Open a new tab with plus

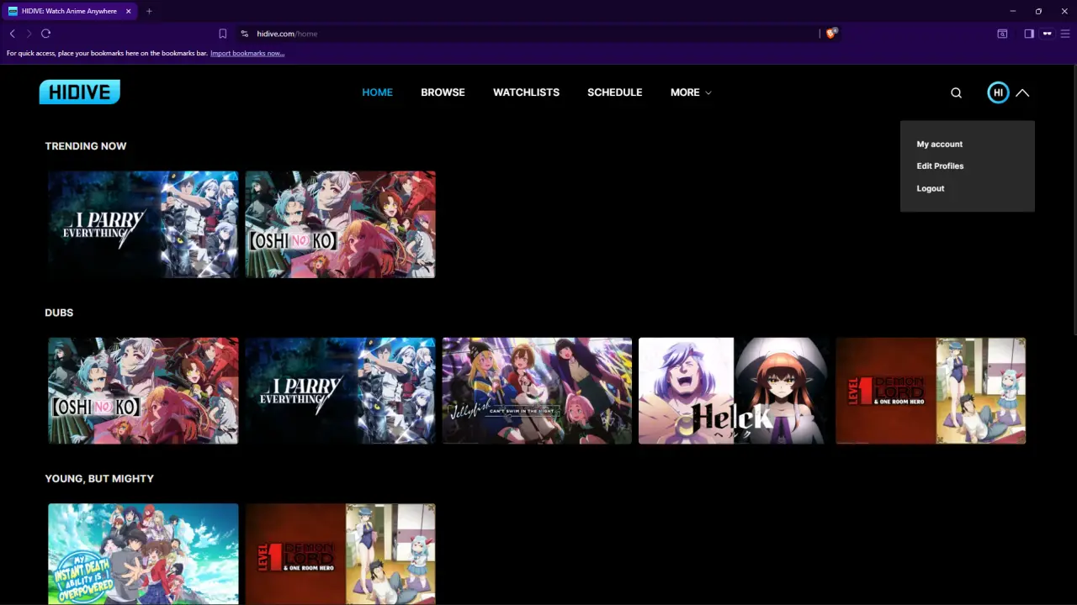[149, 11]
